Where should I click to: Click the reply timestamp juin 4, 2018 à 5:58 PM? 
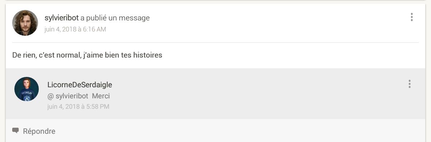[x=78, y=107]
